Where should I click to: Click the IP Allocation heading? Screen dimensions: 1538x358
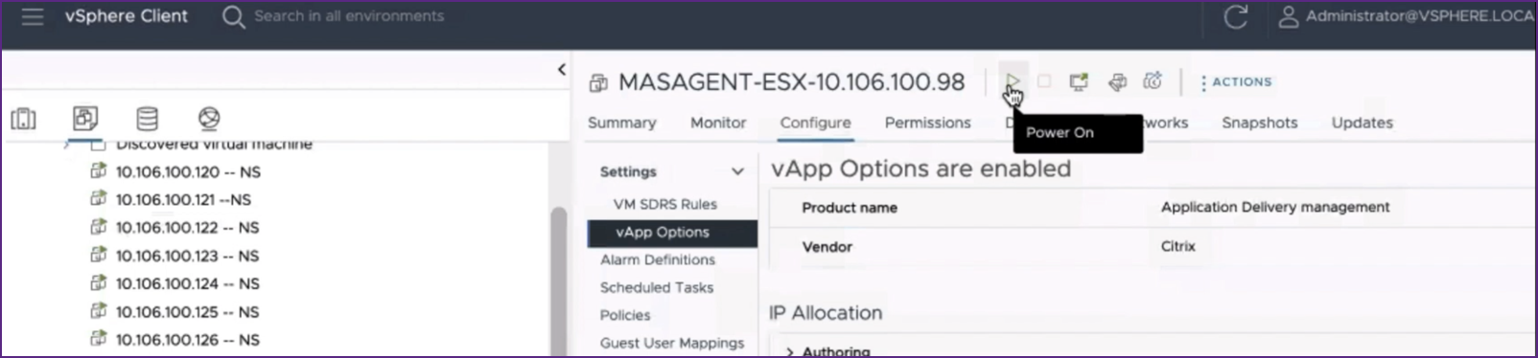[826, 313]
